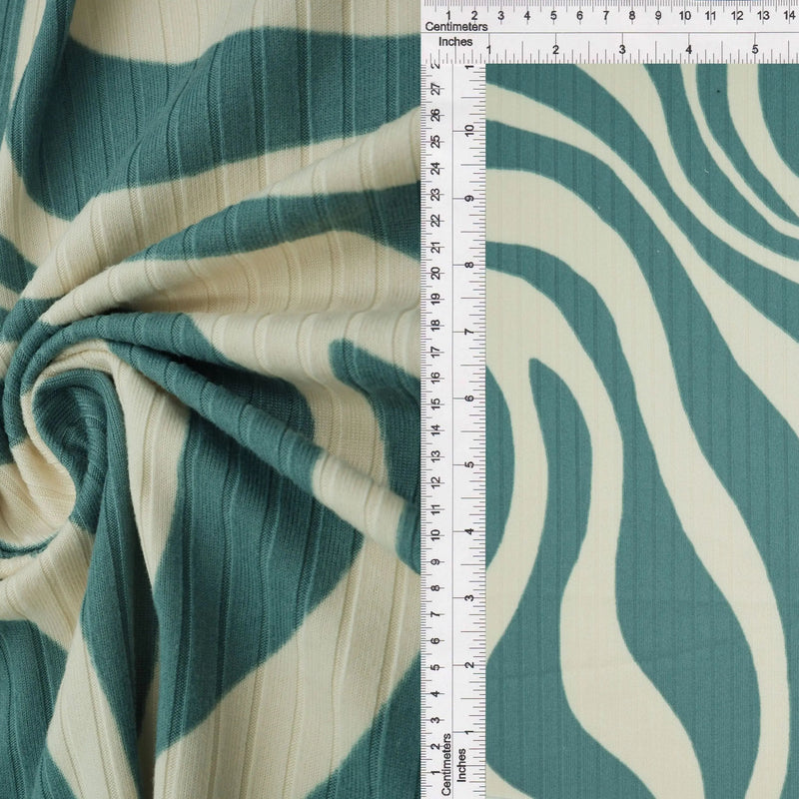
Task: Click the 6 inch number on vertical ruler
Action: 469,398
